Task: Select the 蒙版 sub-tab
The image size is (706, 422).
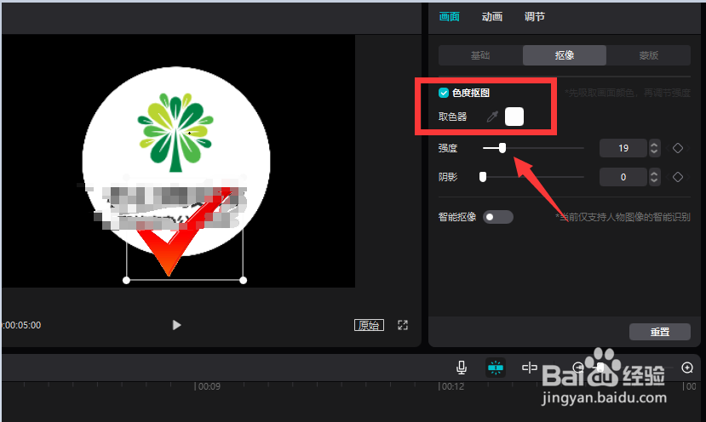Action: point(649,55)
